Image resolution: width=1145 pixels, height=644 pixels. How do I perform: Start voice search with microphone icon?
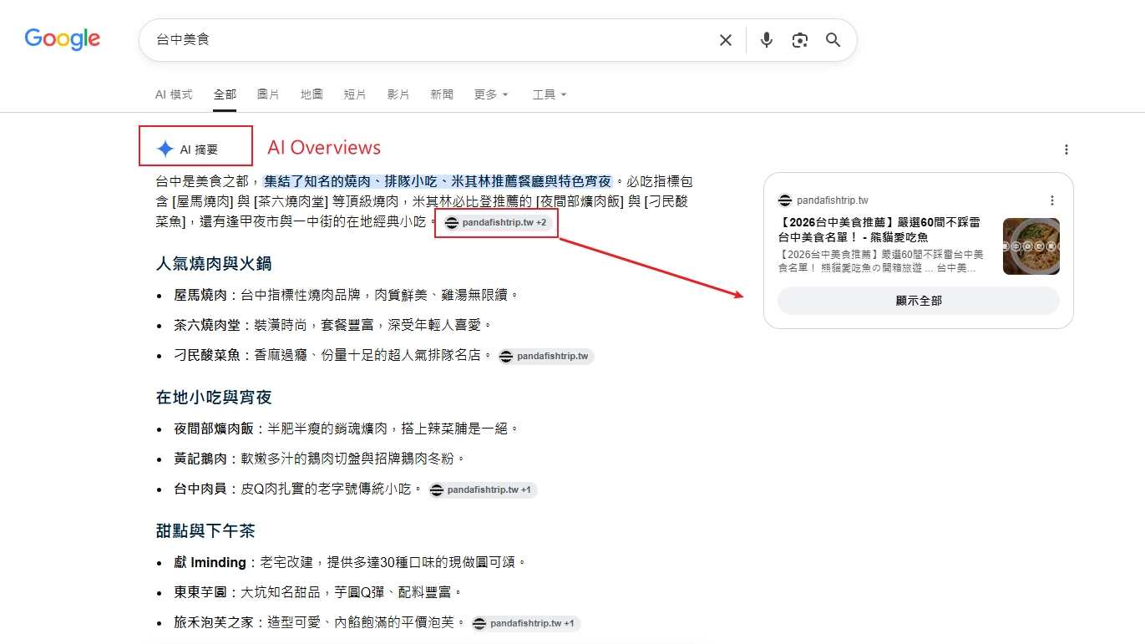pos(767,40)
